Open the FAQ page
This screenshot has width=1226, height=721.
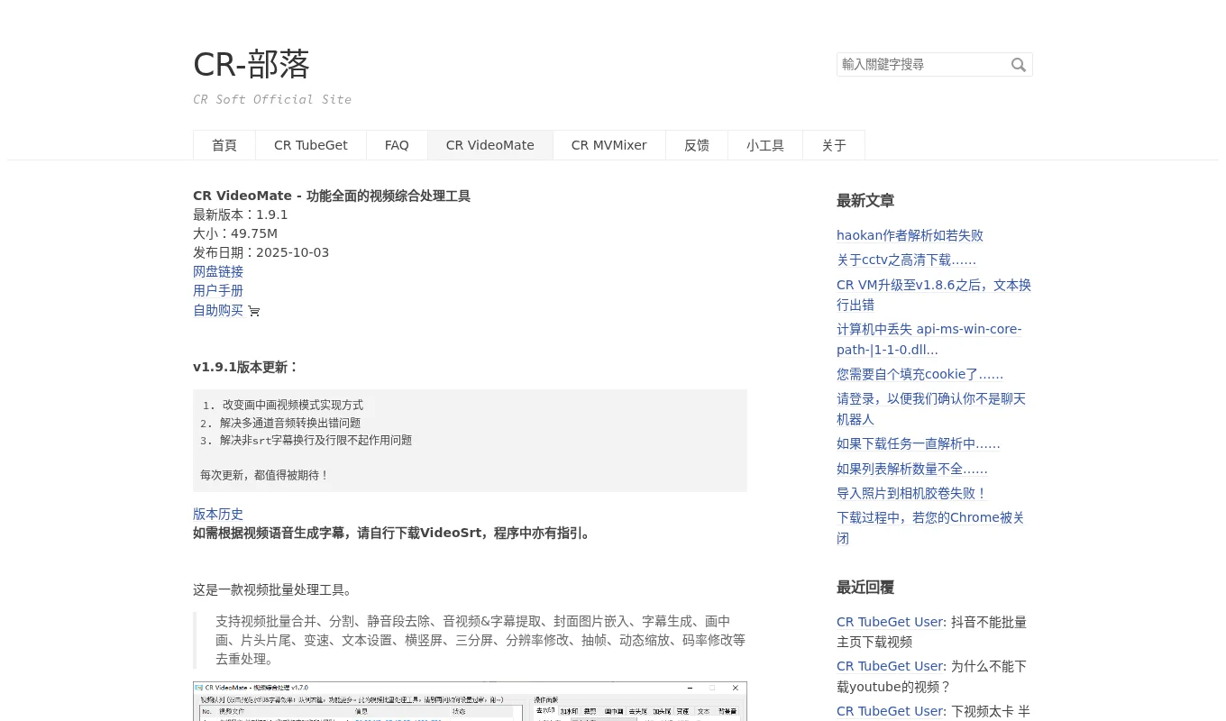click(x=396, y=145)
